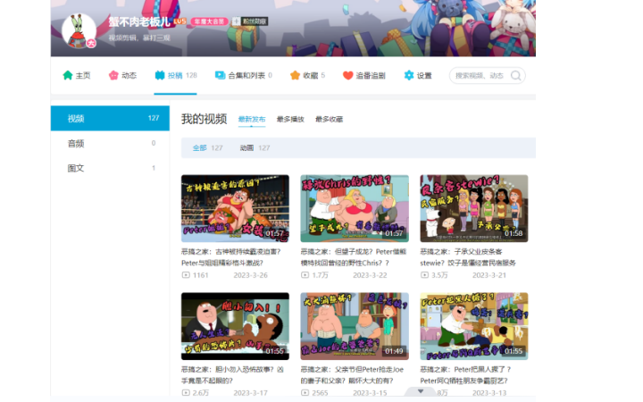The width and height of the screenshot is (643, 402).
Task: Click play count icon beside 3.5万
Action: click(x=424, y=275)
